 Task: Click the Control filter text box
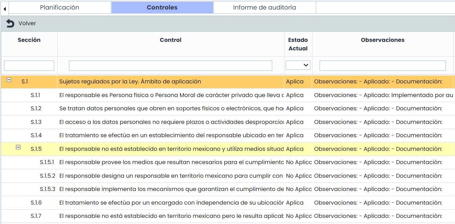(x=170, y=66)
